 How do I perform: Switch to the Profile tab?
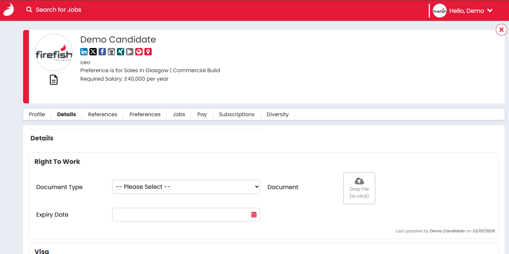[x=37, y=114]
